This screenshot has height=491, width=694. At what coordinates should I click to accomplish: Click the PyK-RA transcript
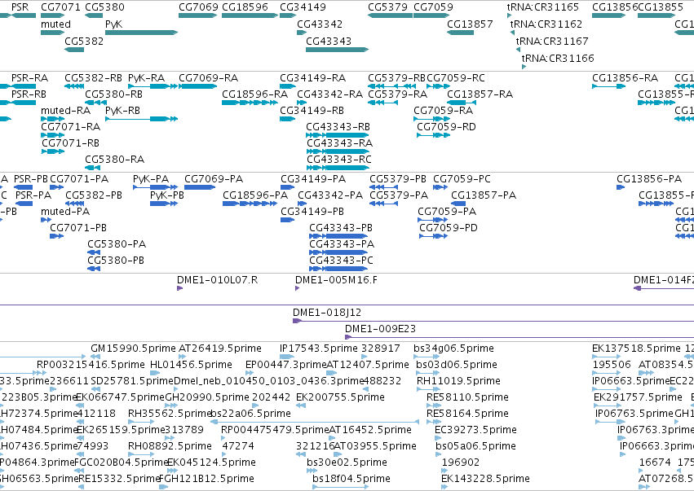(x=153, y=86)
